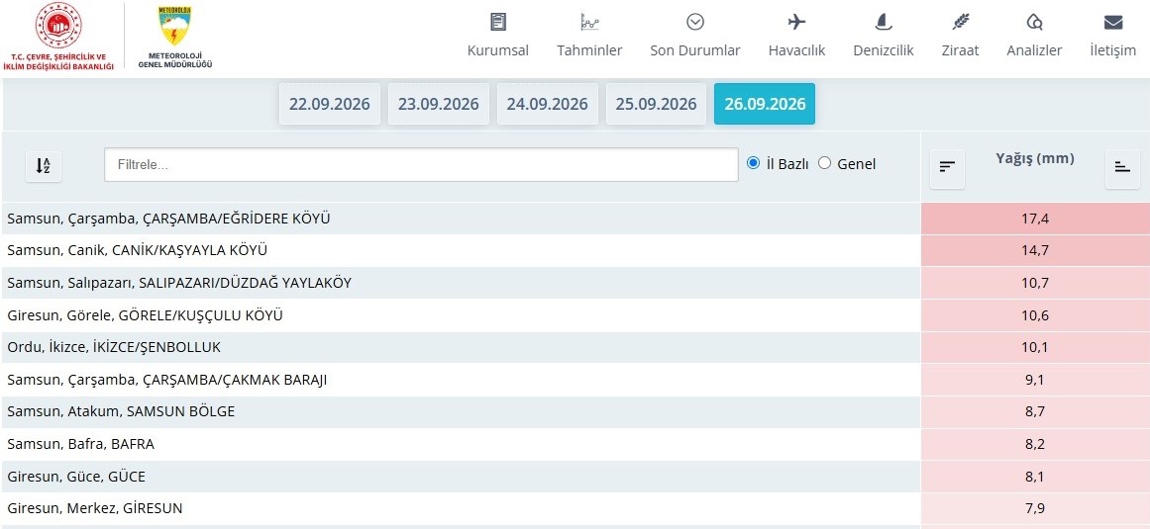Click the 10,6 rainfall value
The width and height of the screenshot is (1150, 529).
(1035, 315)
